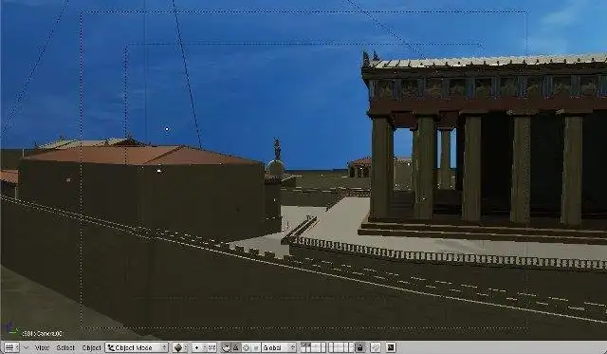Viewport: 607px width, 354px height.
Task: Toggle the 3D manipulator hand icon
Action: (226, 347)
